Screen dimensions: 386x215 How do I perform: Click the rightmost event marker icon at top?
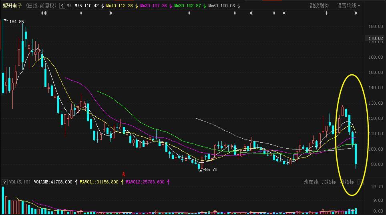356,13
